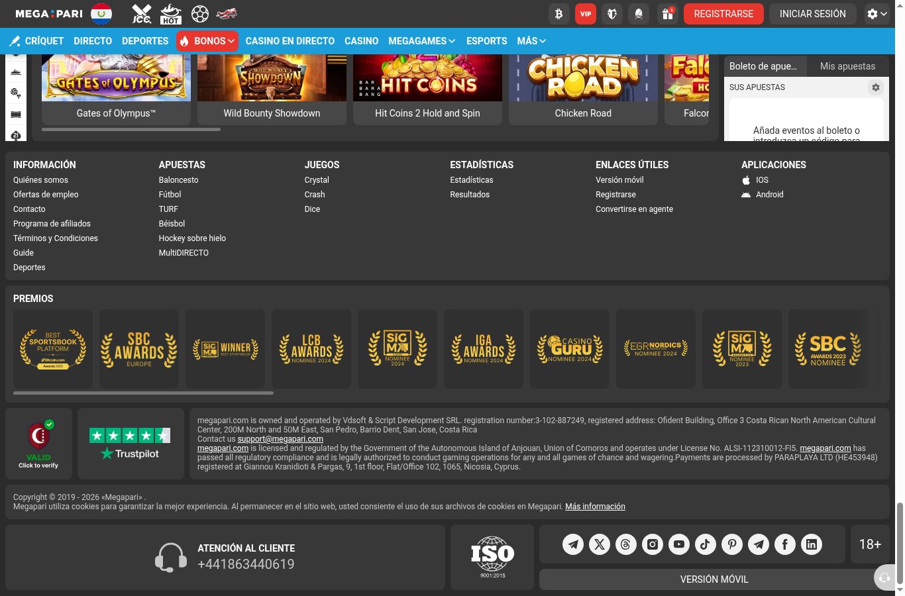Open the Programa de afiliados link
905x596 pixels.
point(52,224)
